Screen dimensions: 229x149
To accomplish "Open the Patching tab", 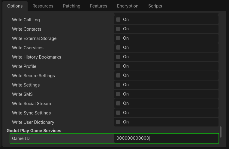I will point(71,6).
